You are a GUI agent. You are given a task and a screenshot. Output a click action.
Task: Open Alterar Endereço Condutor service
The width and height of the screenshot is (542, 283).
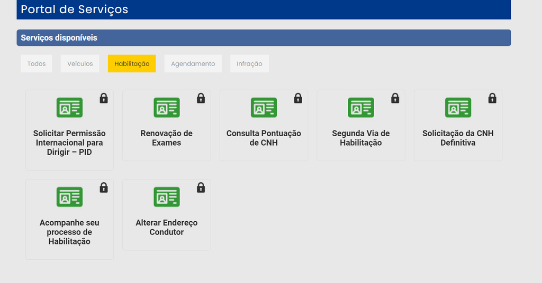(167, 215)
